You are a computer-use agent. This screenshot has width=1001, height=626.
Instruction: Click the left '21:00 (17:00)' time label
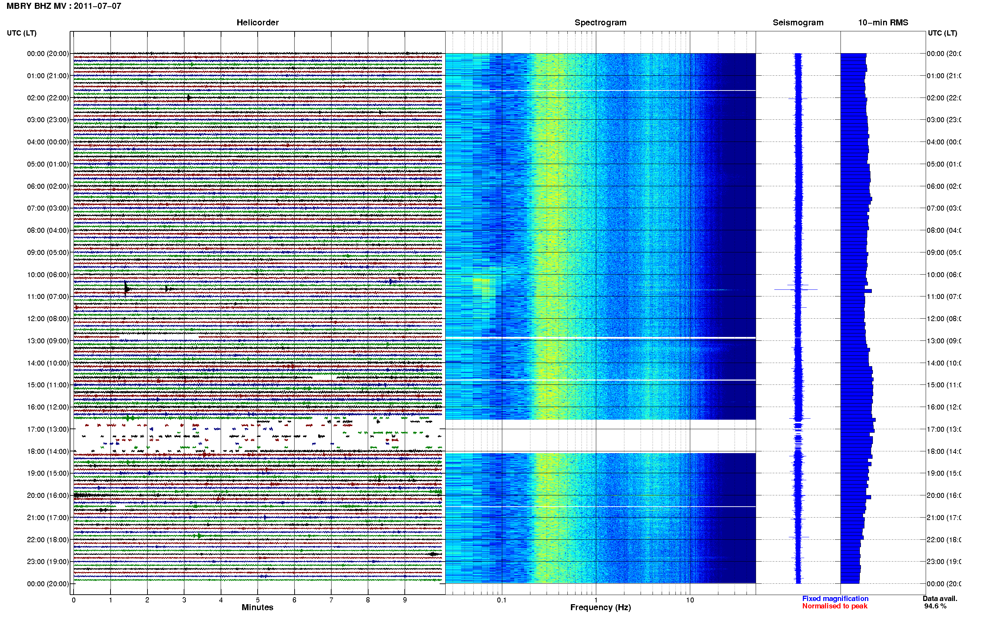(x=48, y=518)
